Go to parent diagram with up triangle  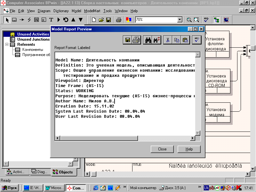coord(73,20)
